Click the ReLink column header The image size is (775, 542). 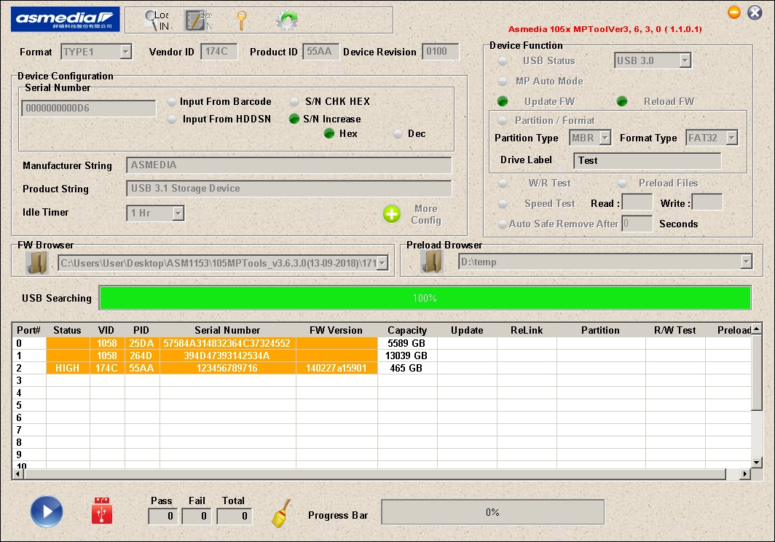coord(527,330)
